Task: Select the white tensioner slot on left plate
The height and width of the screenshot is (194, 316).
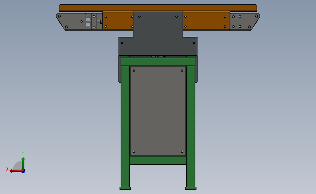Action: (88, 21)
